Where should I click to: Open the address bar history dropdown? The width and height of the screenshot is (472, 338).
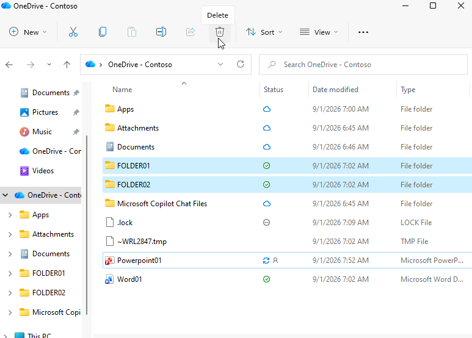(x=220, y=64)
